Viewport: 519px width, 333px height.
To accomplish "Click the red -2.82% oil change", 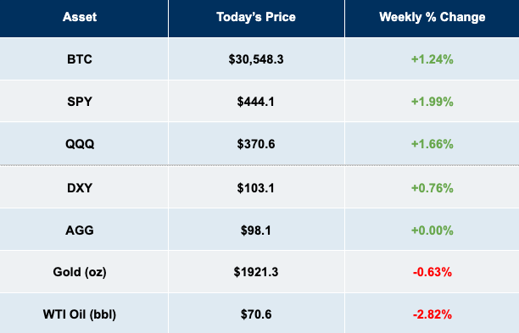I will (432, 314).
